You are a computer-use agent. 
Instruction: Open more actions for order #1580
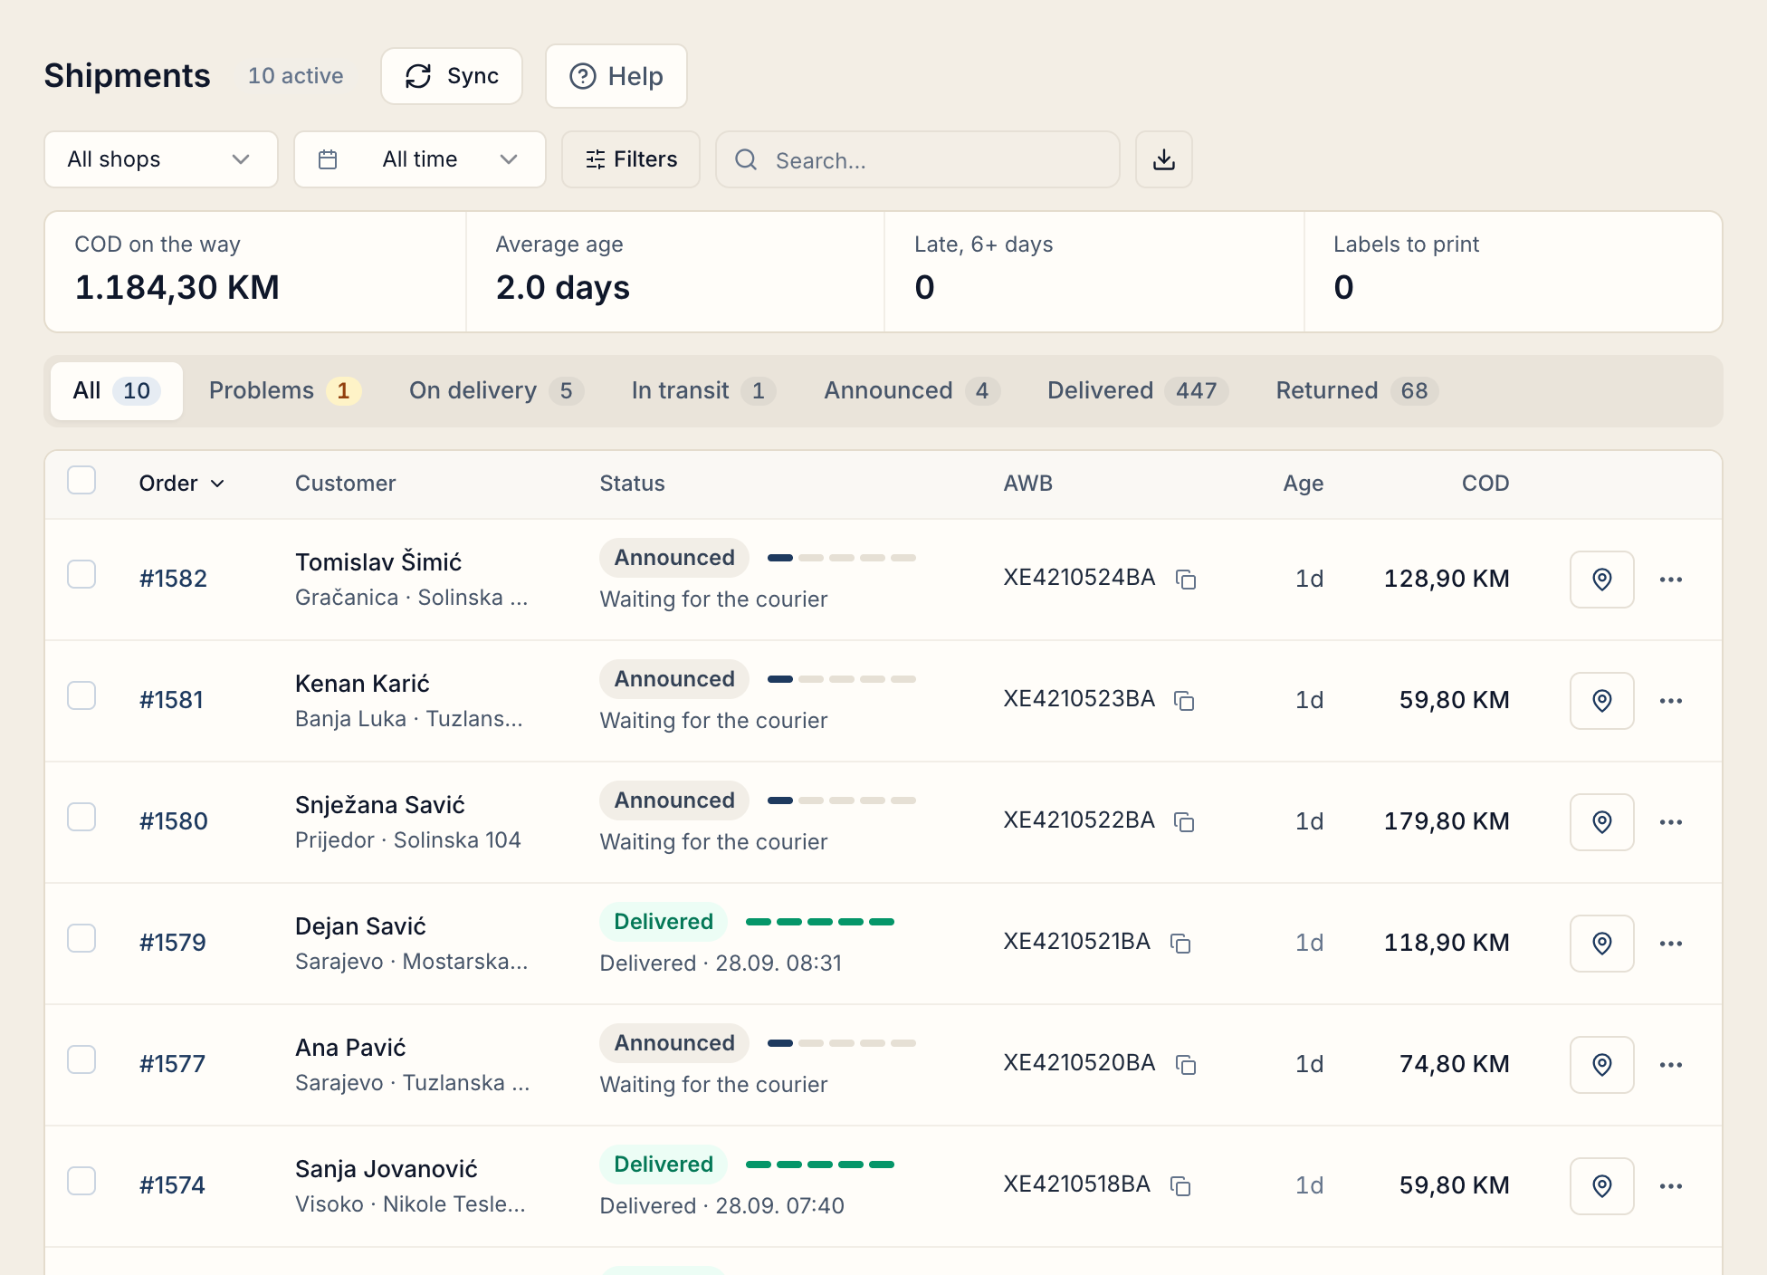[x=1671, y=822]
